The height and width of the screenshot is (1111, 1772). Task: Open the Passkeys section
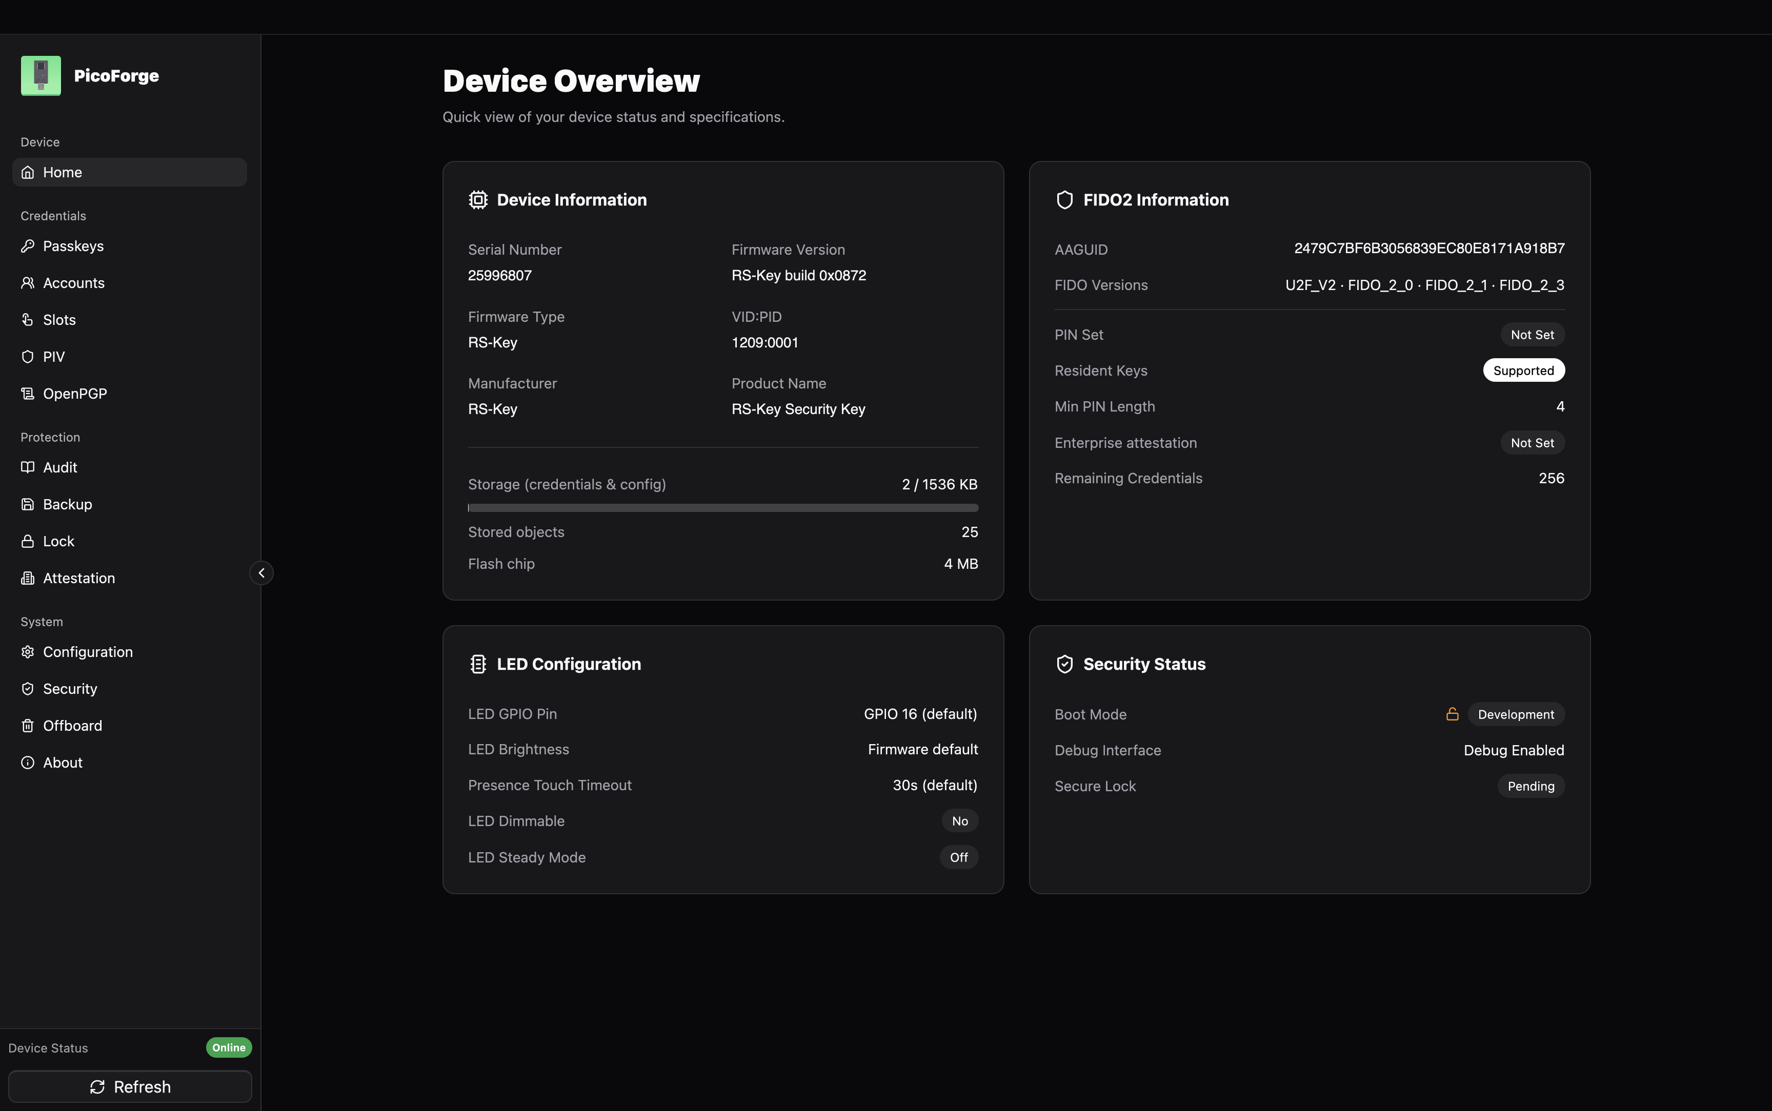[129, 246]
